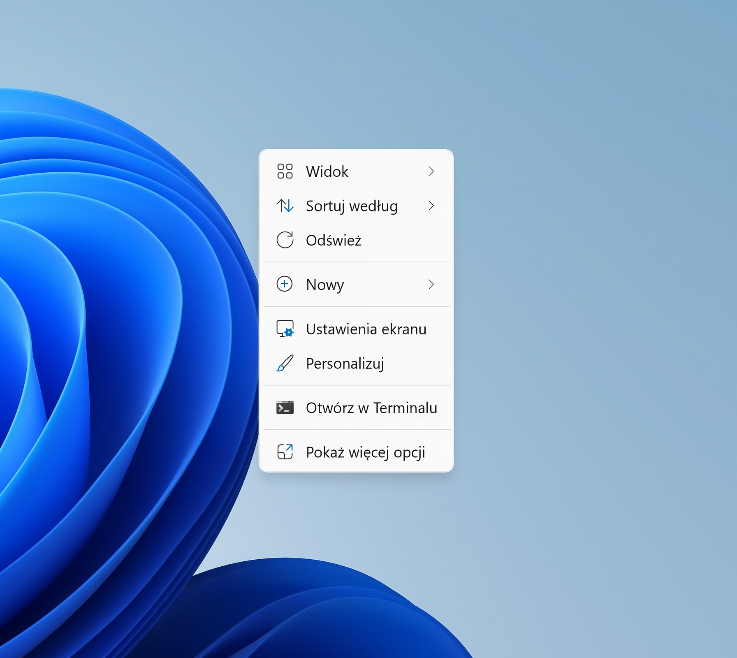Click the plus icon beside Nowy
This screenshot has width=737, height=658.
tap(284, 284)
